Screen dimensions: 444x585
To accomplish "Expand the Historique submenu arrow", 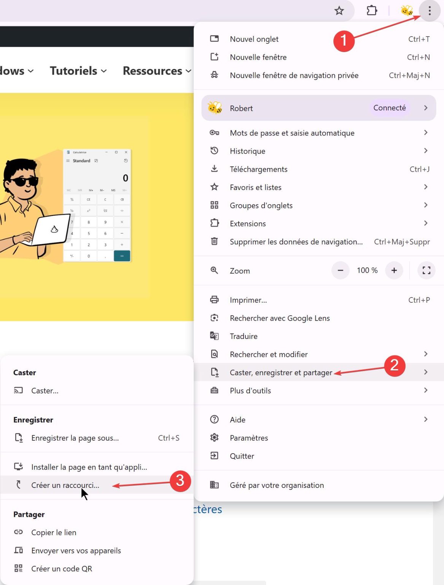I will click(x=425, y=151).
